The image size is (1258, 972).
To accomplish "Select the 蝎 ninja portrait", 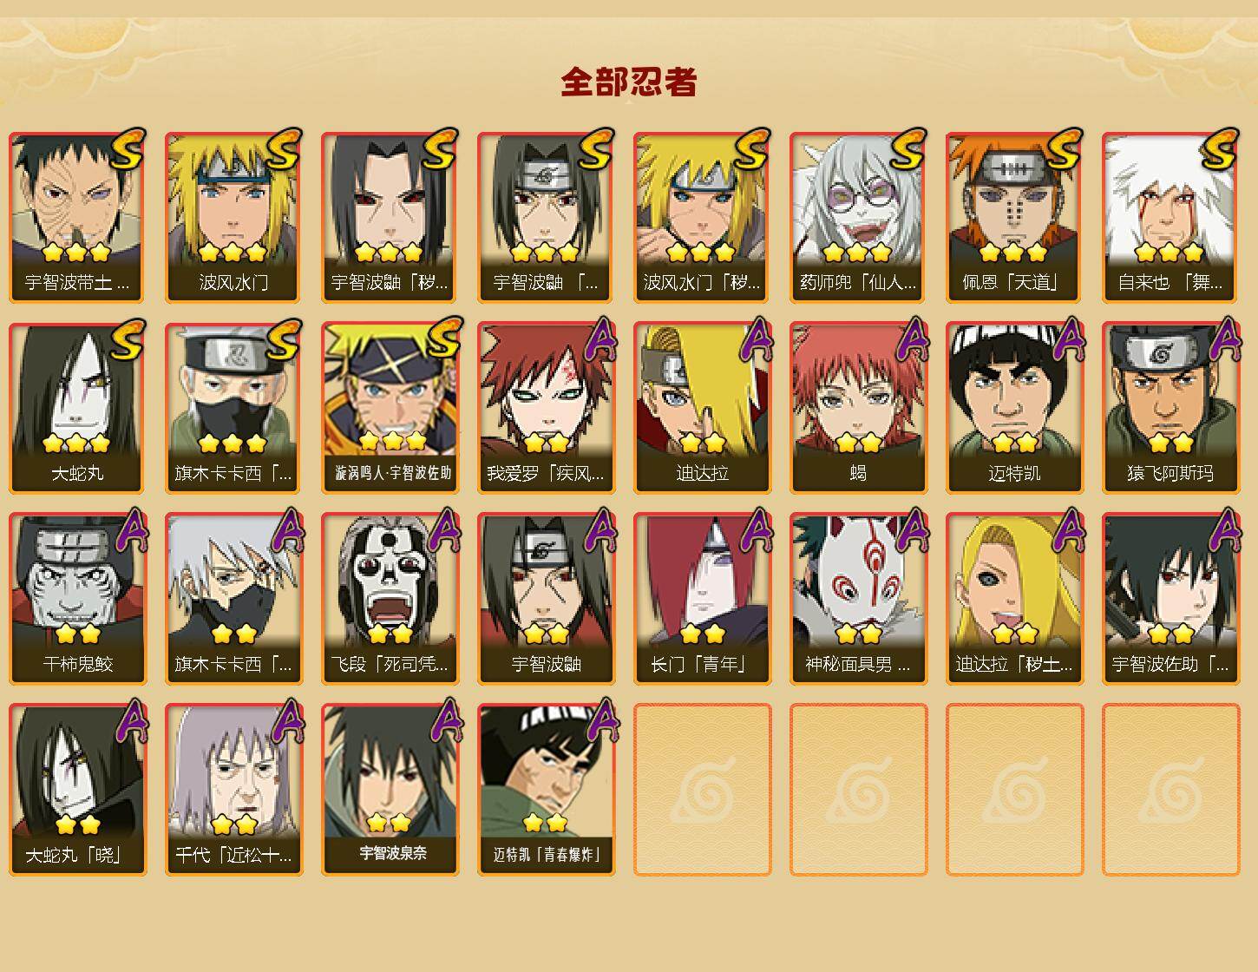I will tap(858, 408).
